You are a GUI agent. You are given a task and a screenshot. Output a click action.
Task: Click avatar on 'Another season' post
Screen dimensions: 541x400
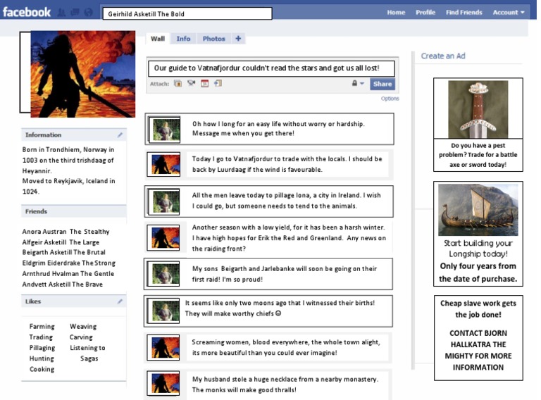pos(163,237)
